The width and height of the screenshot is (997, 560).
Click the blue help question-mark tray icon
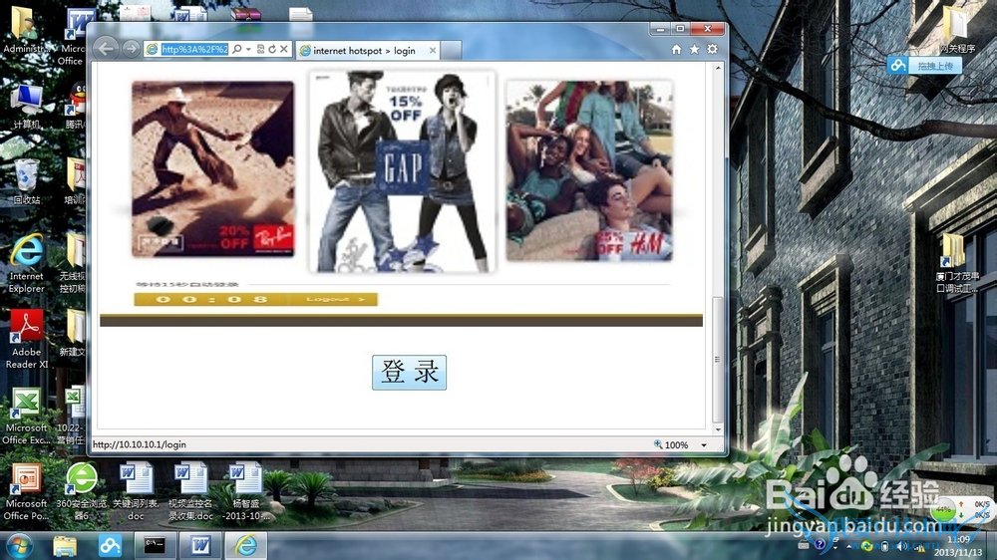click(x=820, y=545)
